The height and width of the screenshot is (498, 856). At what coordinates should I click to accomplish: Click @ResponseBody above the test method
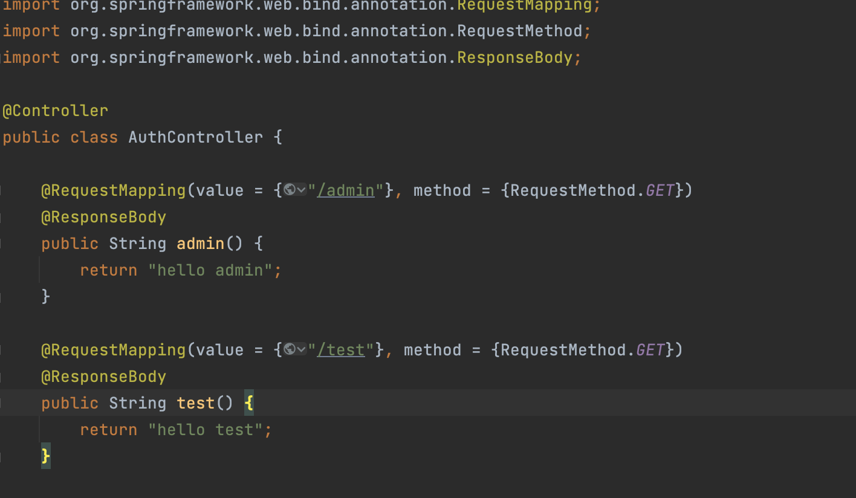103,377
